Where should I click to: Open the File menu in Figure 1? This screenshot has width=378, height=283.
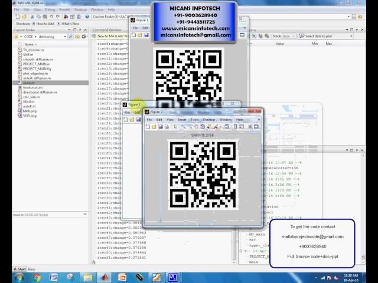135,28
